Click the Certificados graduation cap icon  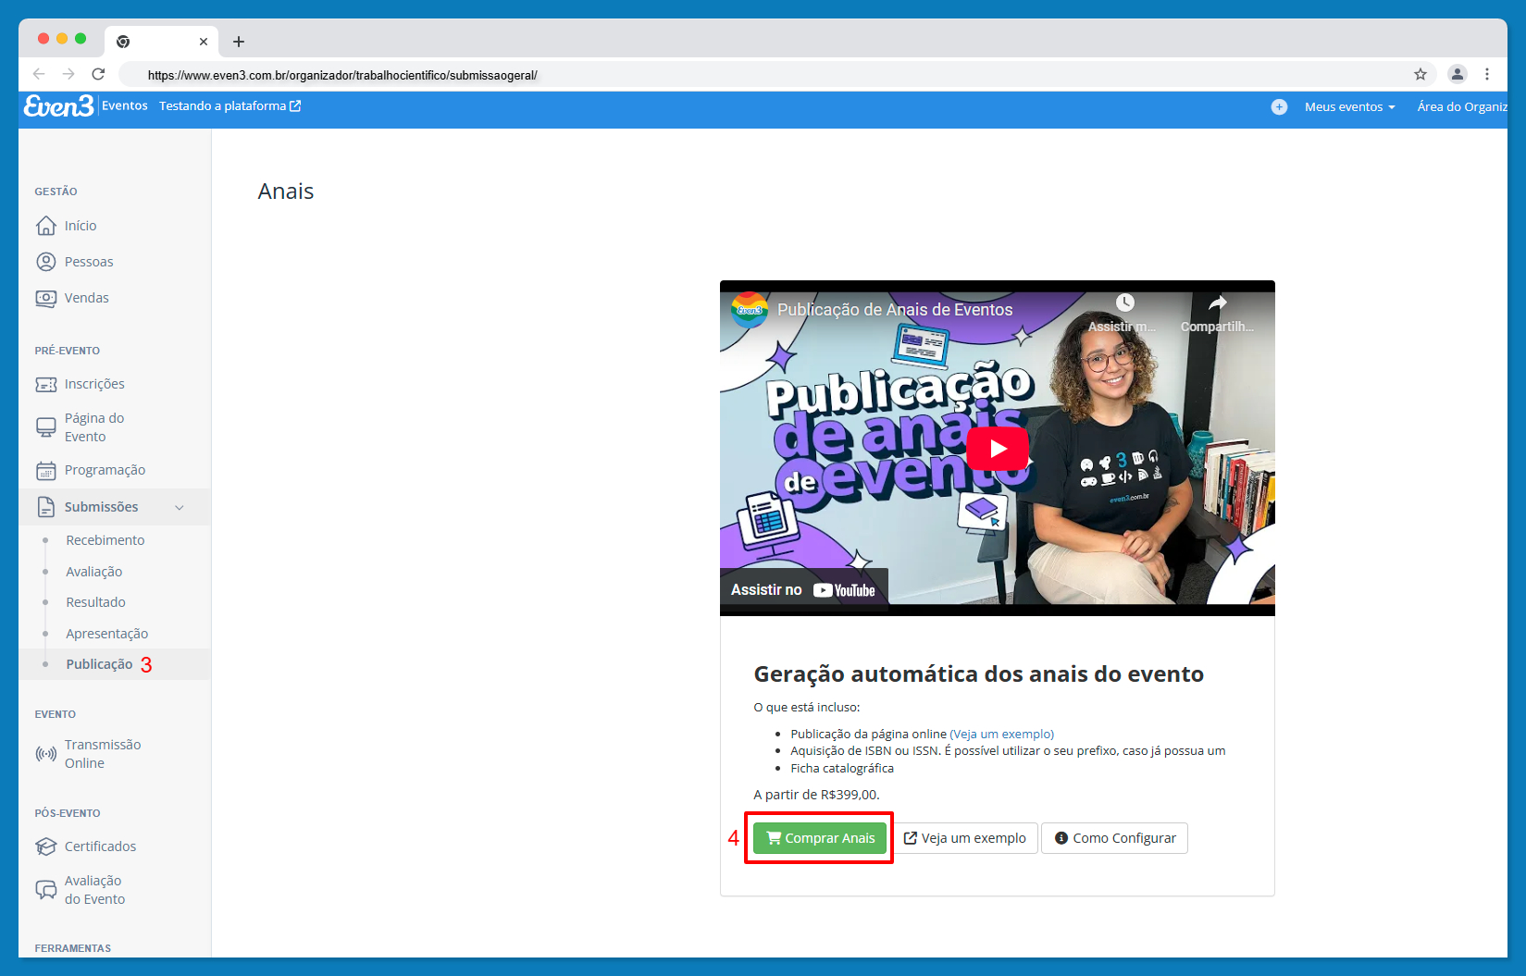(46, 846)
